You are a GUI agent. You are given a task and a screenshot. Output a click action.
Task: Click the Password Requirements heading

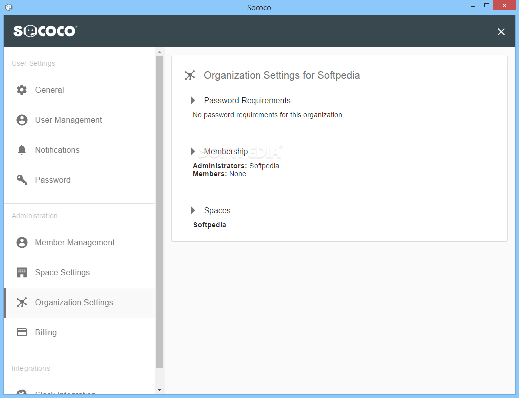click(247, 101)
